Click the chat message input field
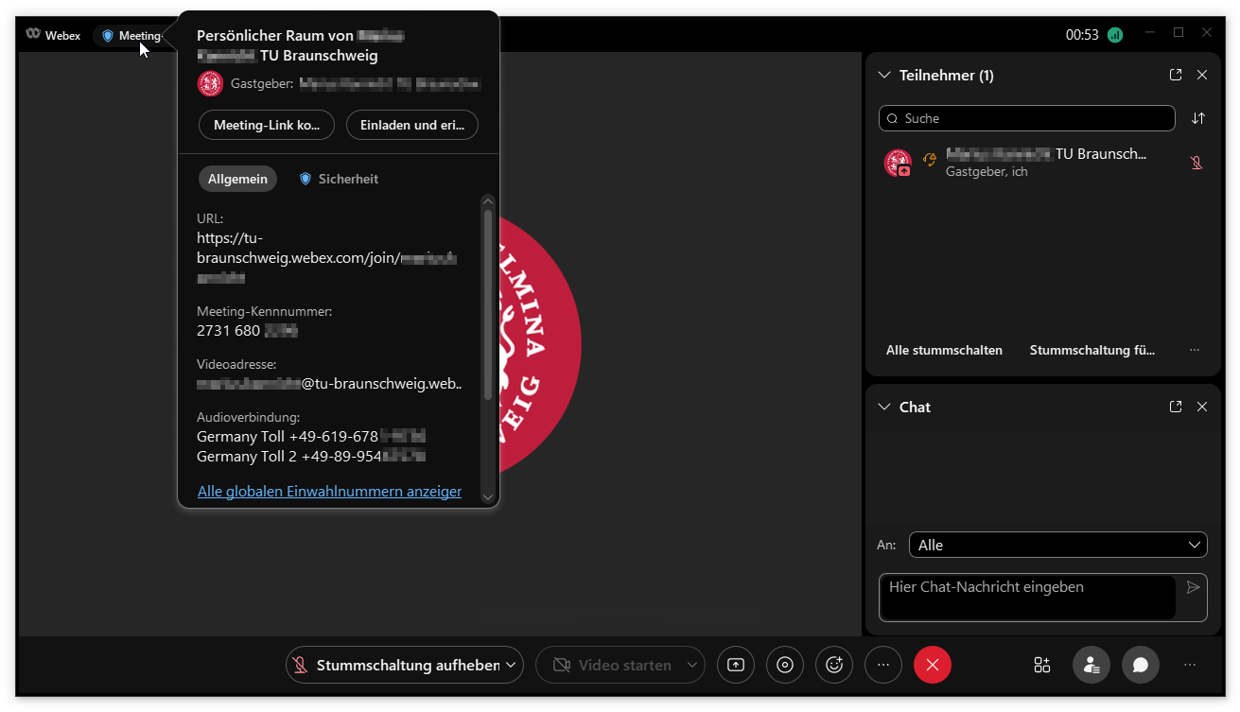Viewport: 1240px width, 712px height. (x=1027, y=598)
